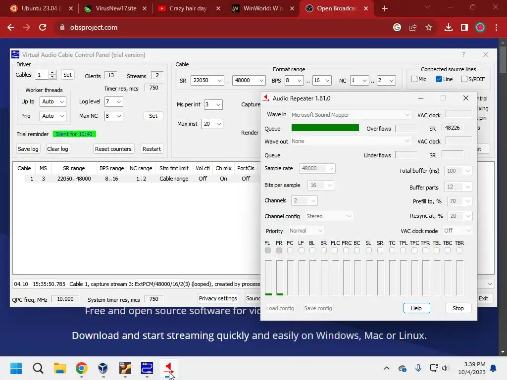Screen dimensions: 507x380
Task: Toggle the BL channel checkbox
Action: click(x=312, y=250)
